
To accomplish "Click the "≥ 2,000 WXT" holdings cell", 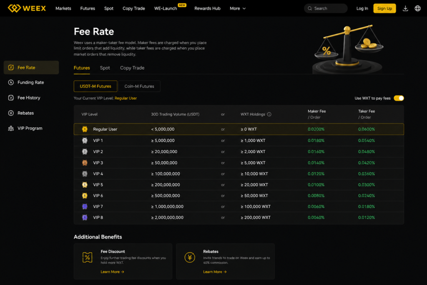I will (253, 151).
